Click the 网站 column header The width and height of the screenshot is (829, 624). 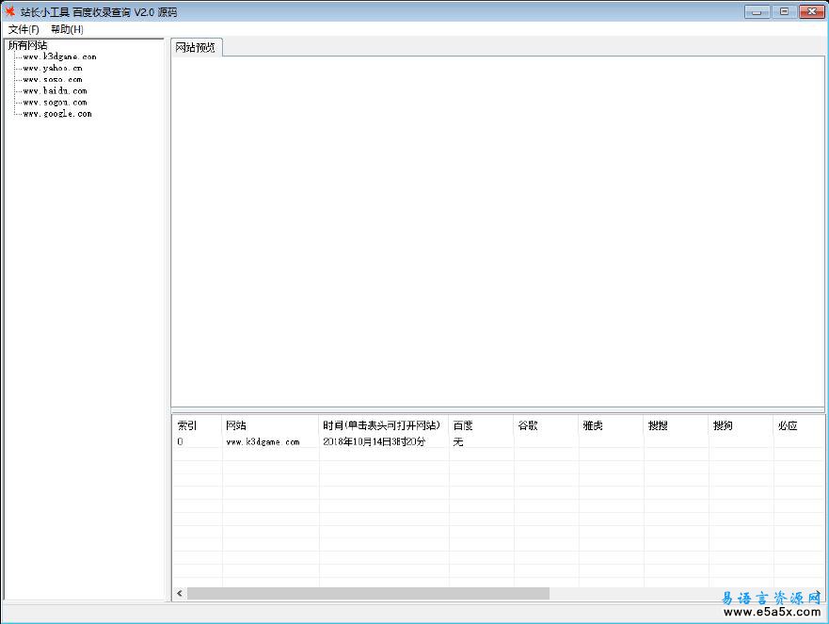[271, 425]
